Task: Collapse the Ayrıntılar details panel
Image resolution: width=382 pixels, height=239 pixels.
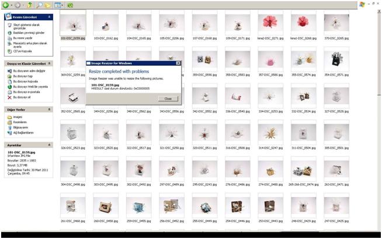Action: (49, 145)
